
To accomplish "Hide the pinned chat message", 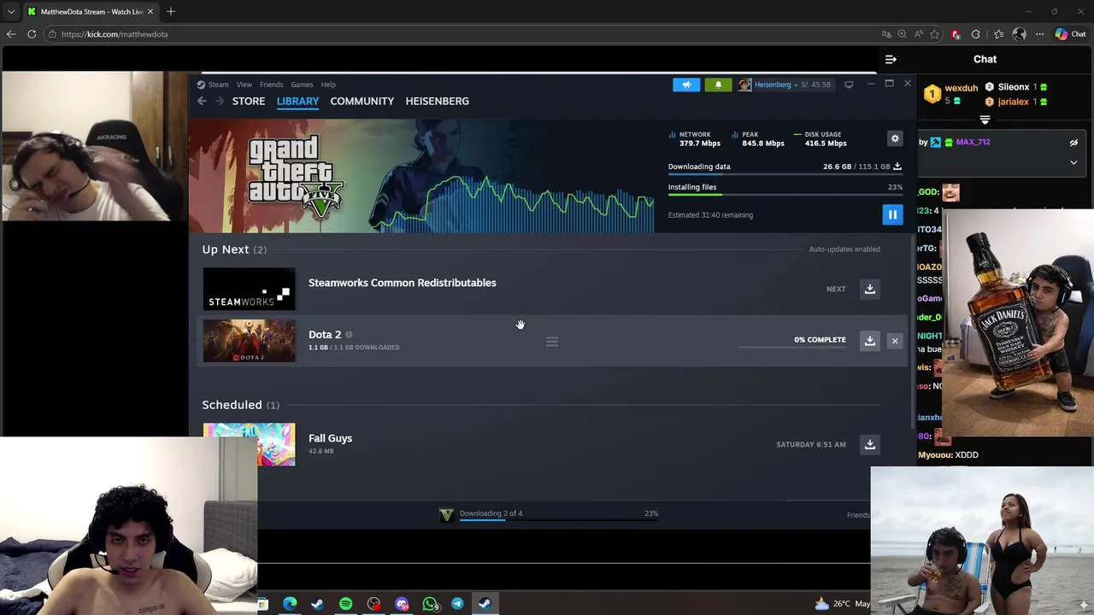I will (1073, 143).
